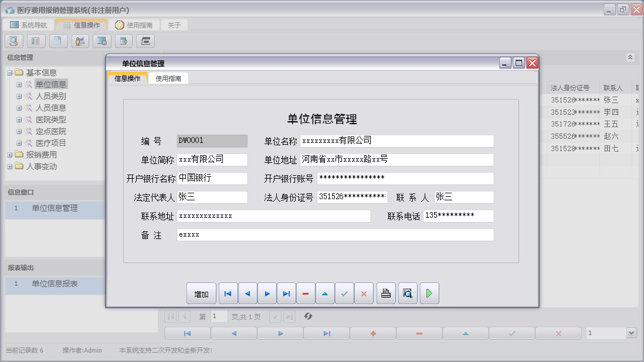The width and height of the screenshot is (644, 362).
Task: Confirm changes with the green checkmark button
Action: click(345, 293)
